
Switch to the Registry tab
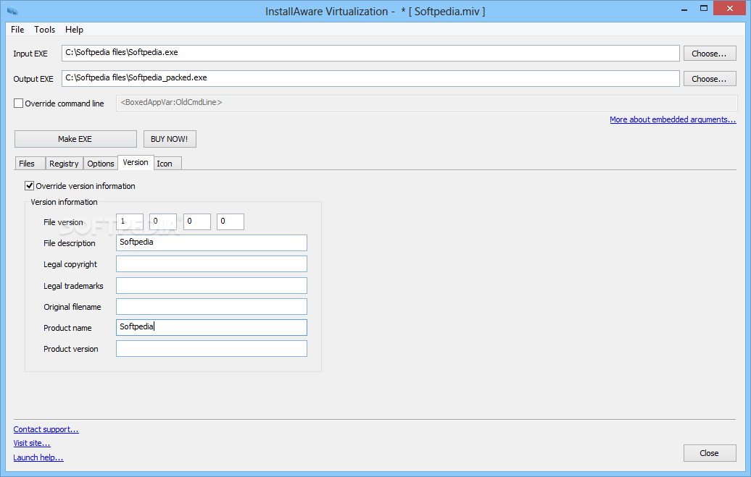65,164
